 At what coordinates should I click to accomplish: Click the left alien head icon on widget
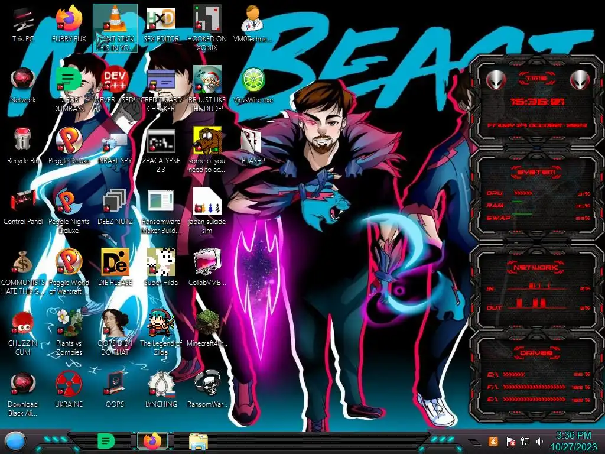[496, 80]
